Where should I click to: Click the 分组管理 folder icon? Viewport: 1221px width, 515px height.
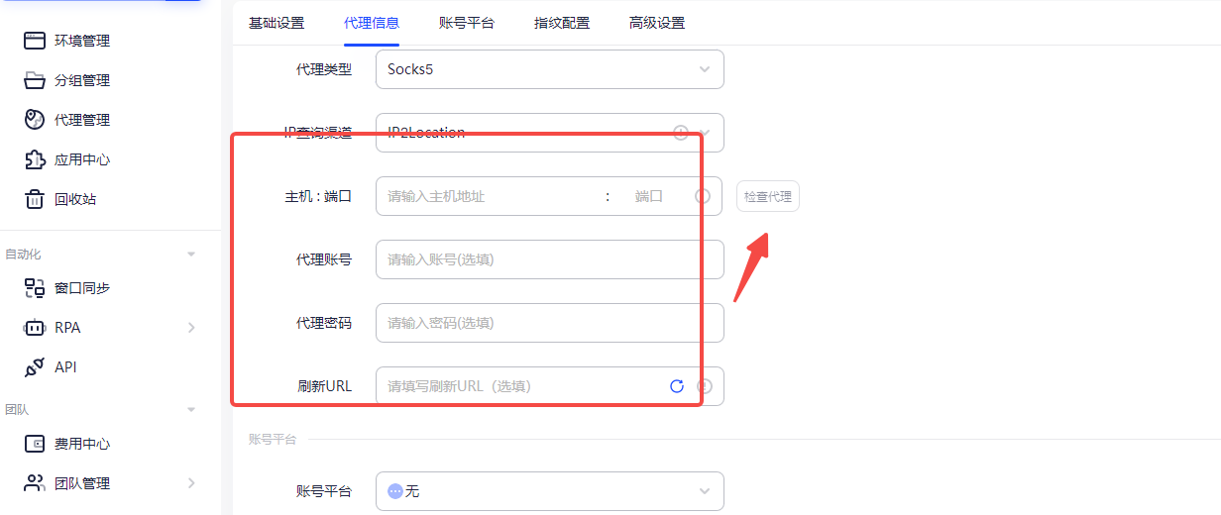[x=35, y=80]
